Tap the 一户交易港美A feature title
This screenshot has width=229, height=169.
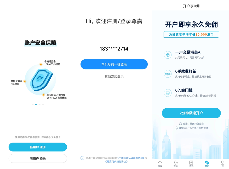pyautogui.click(x=188, y=52)
